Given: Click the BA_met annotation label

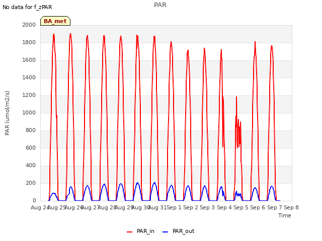Looking at the screenshot, I should (x=55, y=21).
